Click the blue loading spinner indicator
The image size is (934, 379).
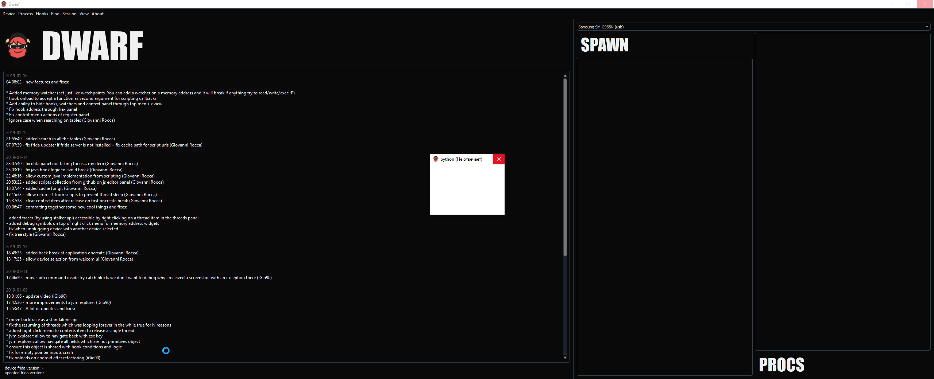point(166,351)
